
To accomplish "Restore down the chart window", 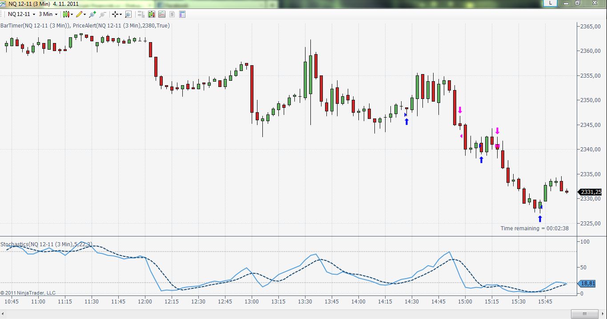I will point(577,3).
